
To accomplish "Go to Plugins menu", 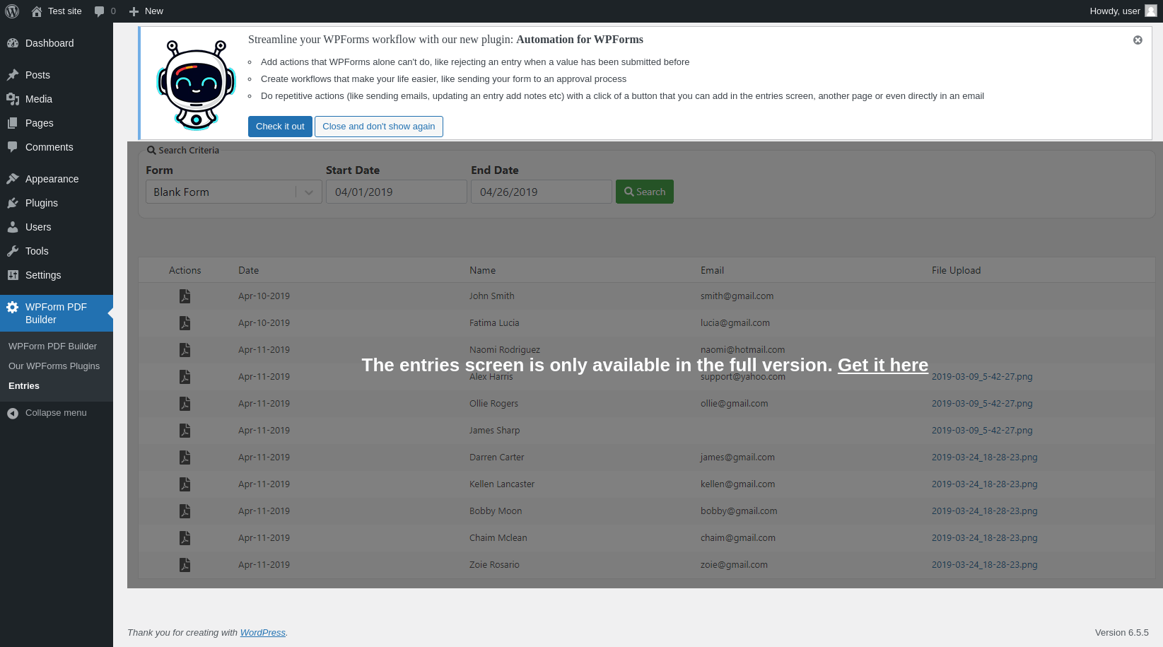I will point(57,203).
